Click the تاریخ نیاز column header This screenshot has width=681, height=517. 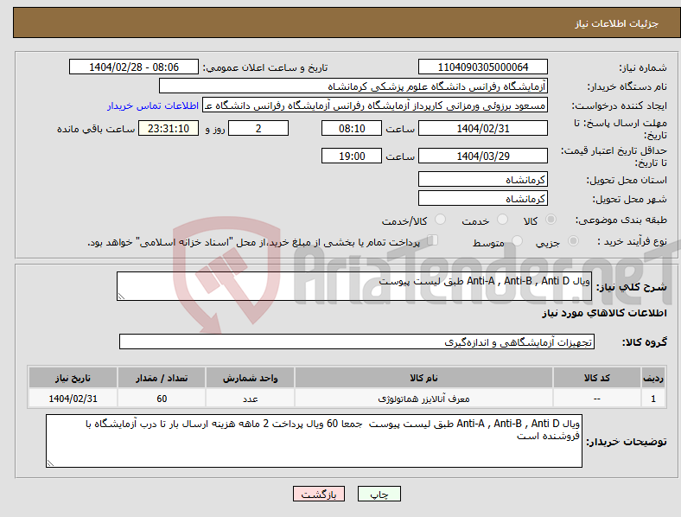tap(73, 378)
